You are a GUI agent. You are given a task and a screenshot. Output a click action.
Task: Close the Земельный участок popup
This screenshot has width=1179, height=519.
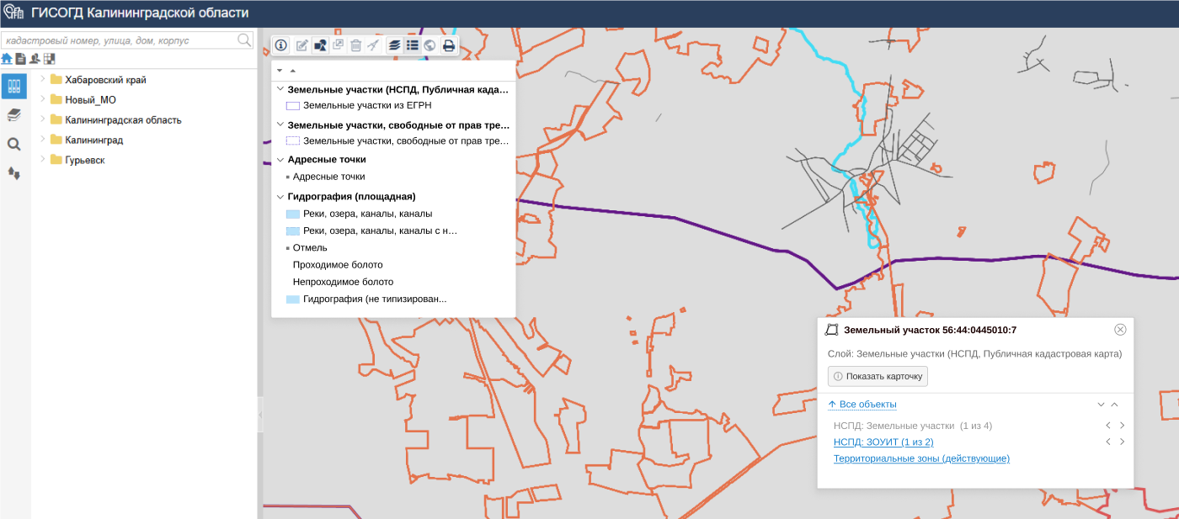[1120, 330]
